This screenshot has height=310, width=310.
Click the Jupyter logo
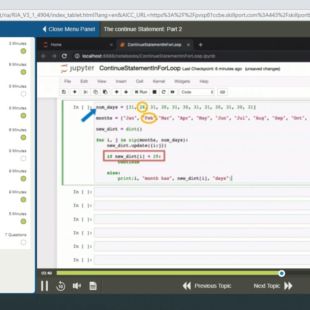coord(77,69)
